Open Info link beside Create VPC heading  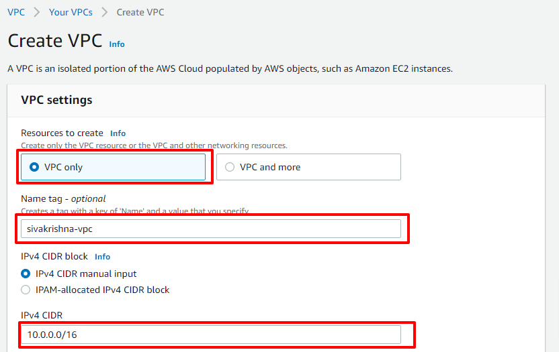117,44
